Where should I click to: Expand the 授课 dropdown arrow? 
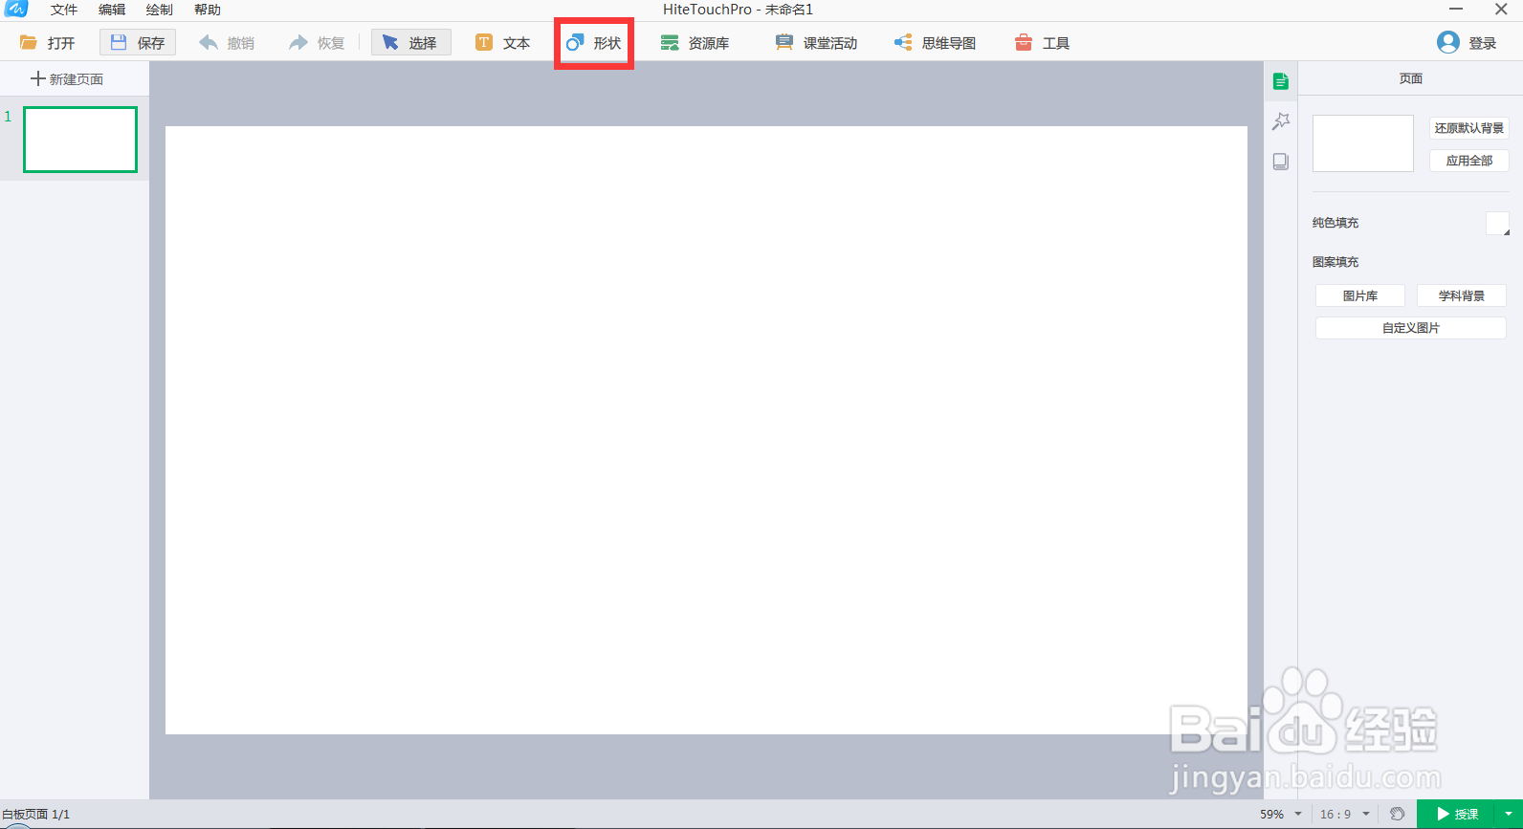tap(1509, 815)
